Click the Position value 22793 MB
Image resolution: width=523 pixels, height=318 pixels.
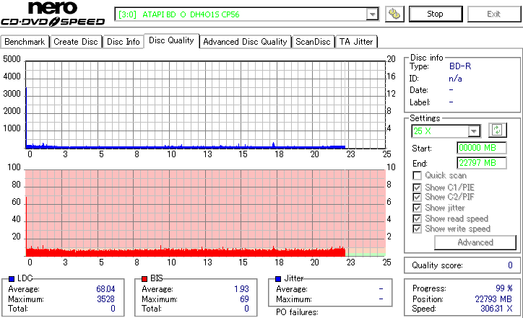493,299
